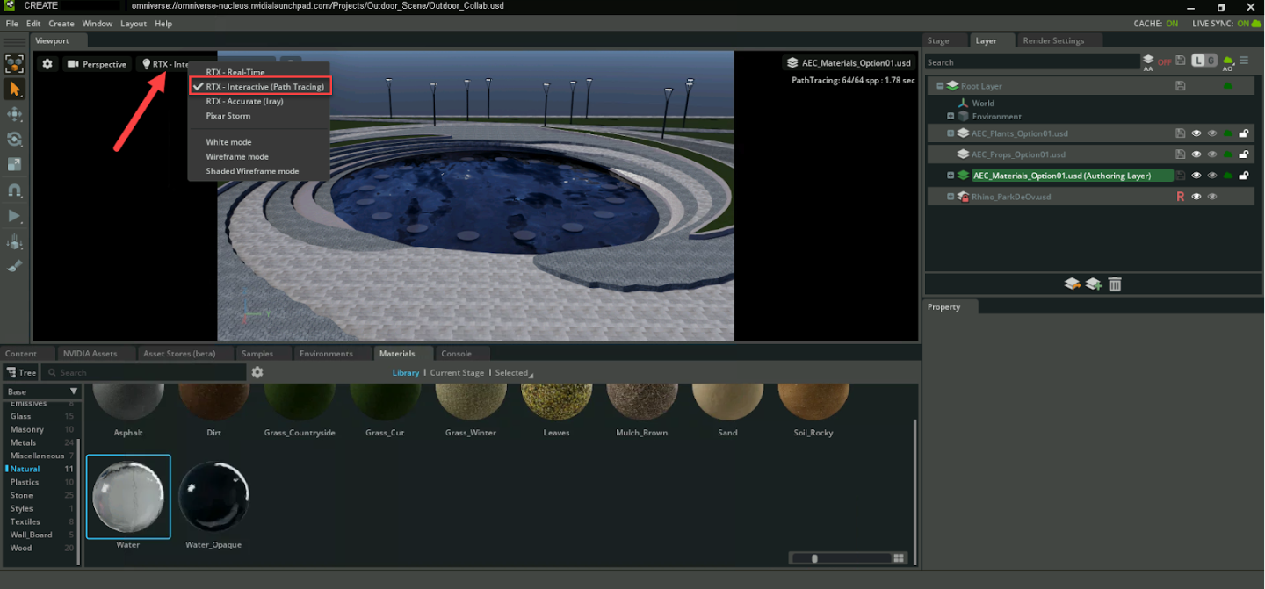The width and height of the screenshot is (1265, 589).
Task: Click the viewport settings gear icon
Action: (47, 64)
